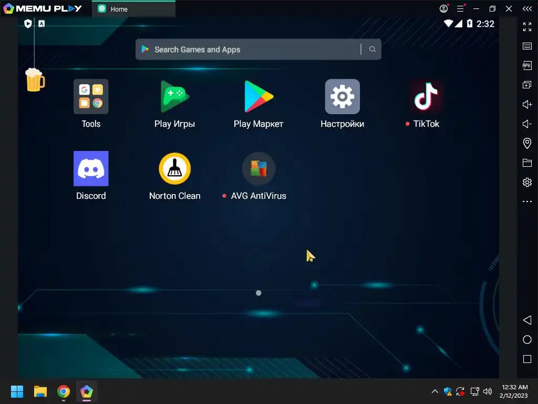Decrease volume with sidebar button
The image size is (538, 404).
[527, 124]
